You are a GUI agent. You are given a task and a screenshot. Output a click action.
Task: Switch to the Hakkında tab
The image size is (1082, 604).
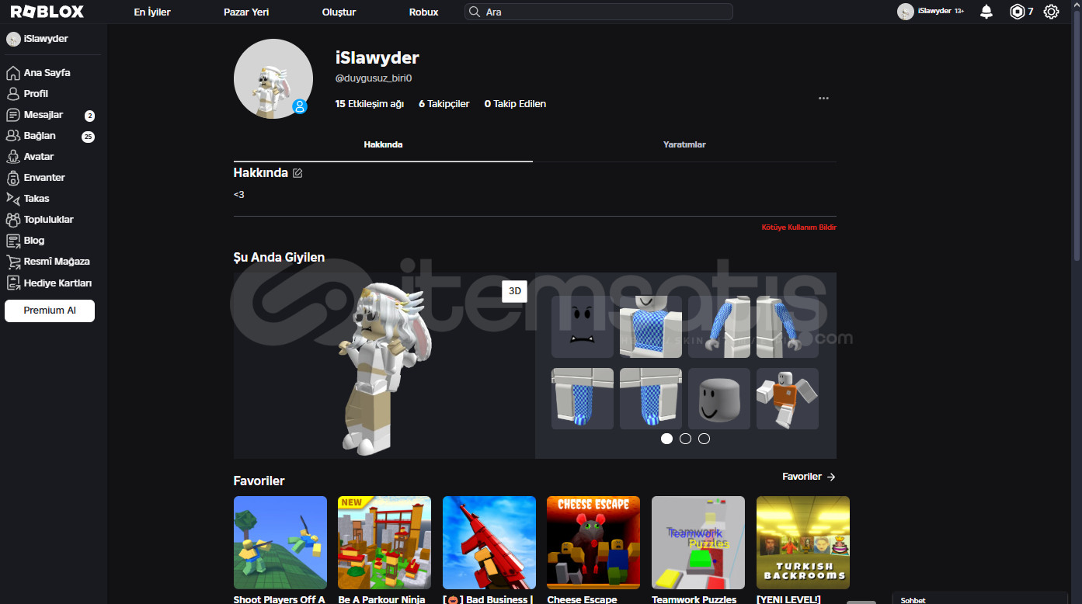[x=383, y=144]
